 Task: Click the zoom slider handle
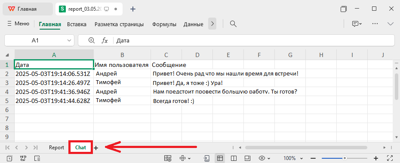345,158
